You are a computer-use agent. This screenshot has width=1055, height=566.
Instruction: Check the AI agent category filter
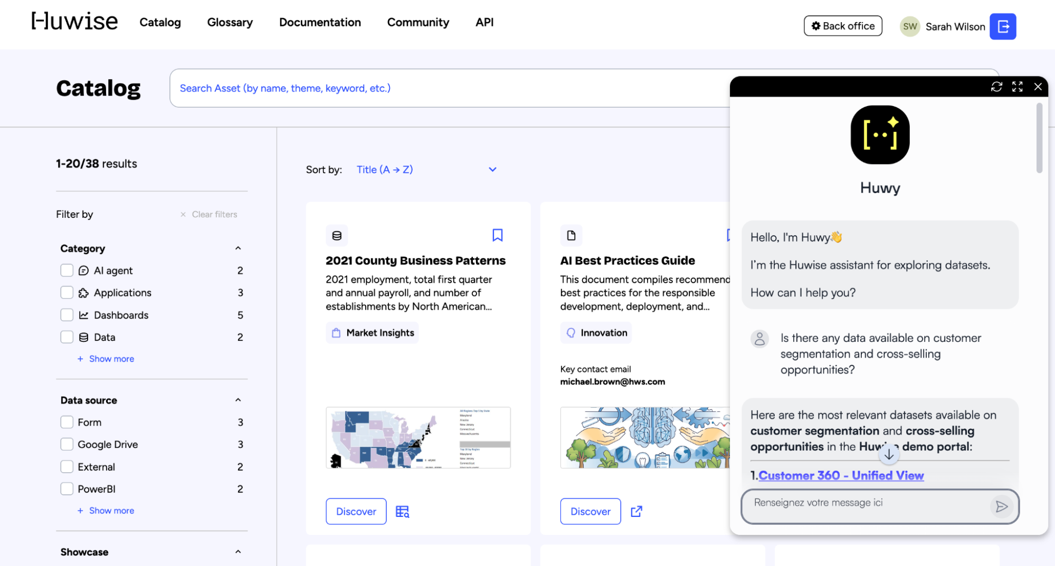click(x=66, y=271)
